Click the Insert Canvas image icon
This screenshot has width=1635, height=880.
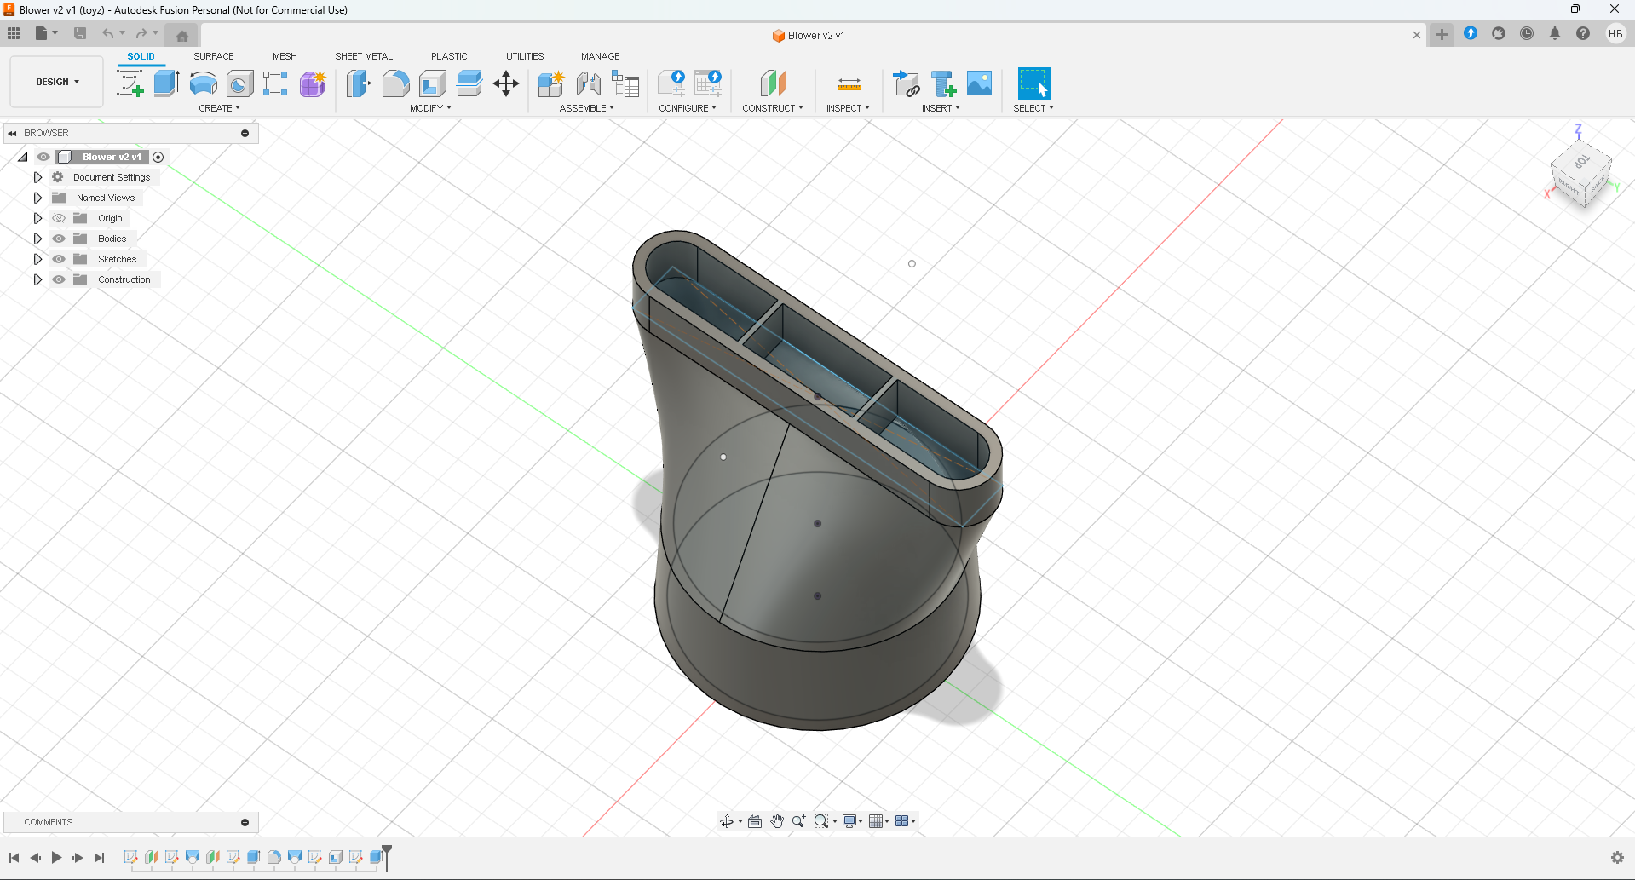click(979, 83)
